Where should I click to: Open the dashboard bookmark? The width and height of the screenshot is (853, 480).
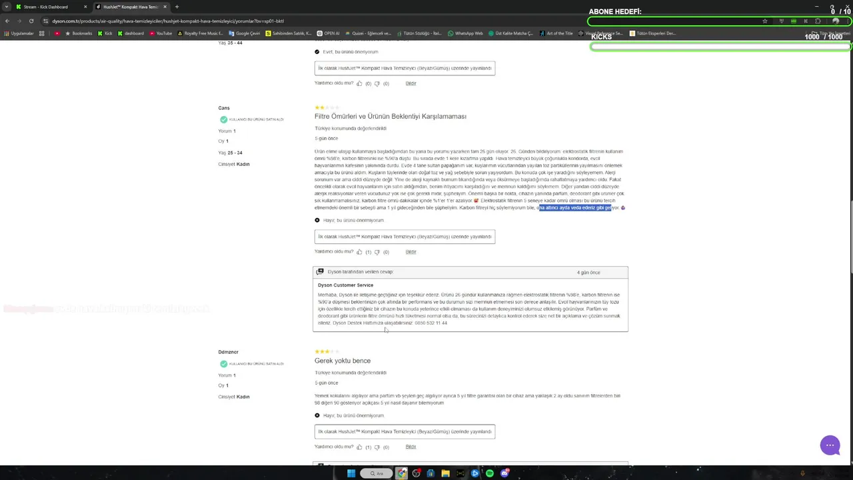[131, 33]
